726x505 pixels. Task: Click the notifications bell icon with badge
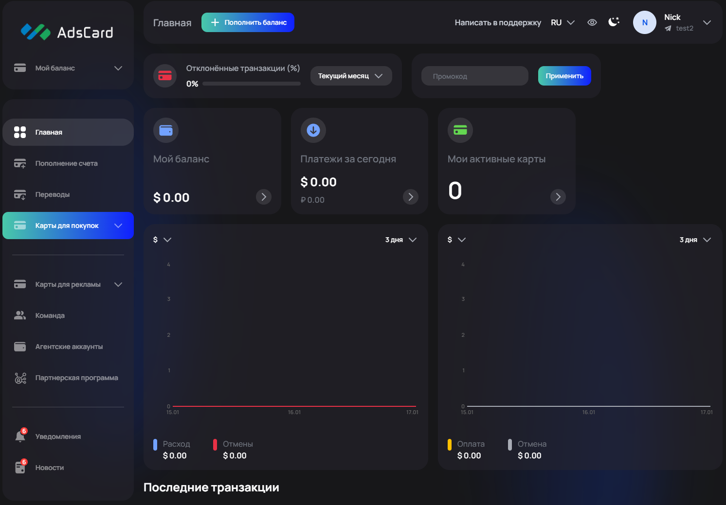tap(20, 435)
